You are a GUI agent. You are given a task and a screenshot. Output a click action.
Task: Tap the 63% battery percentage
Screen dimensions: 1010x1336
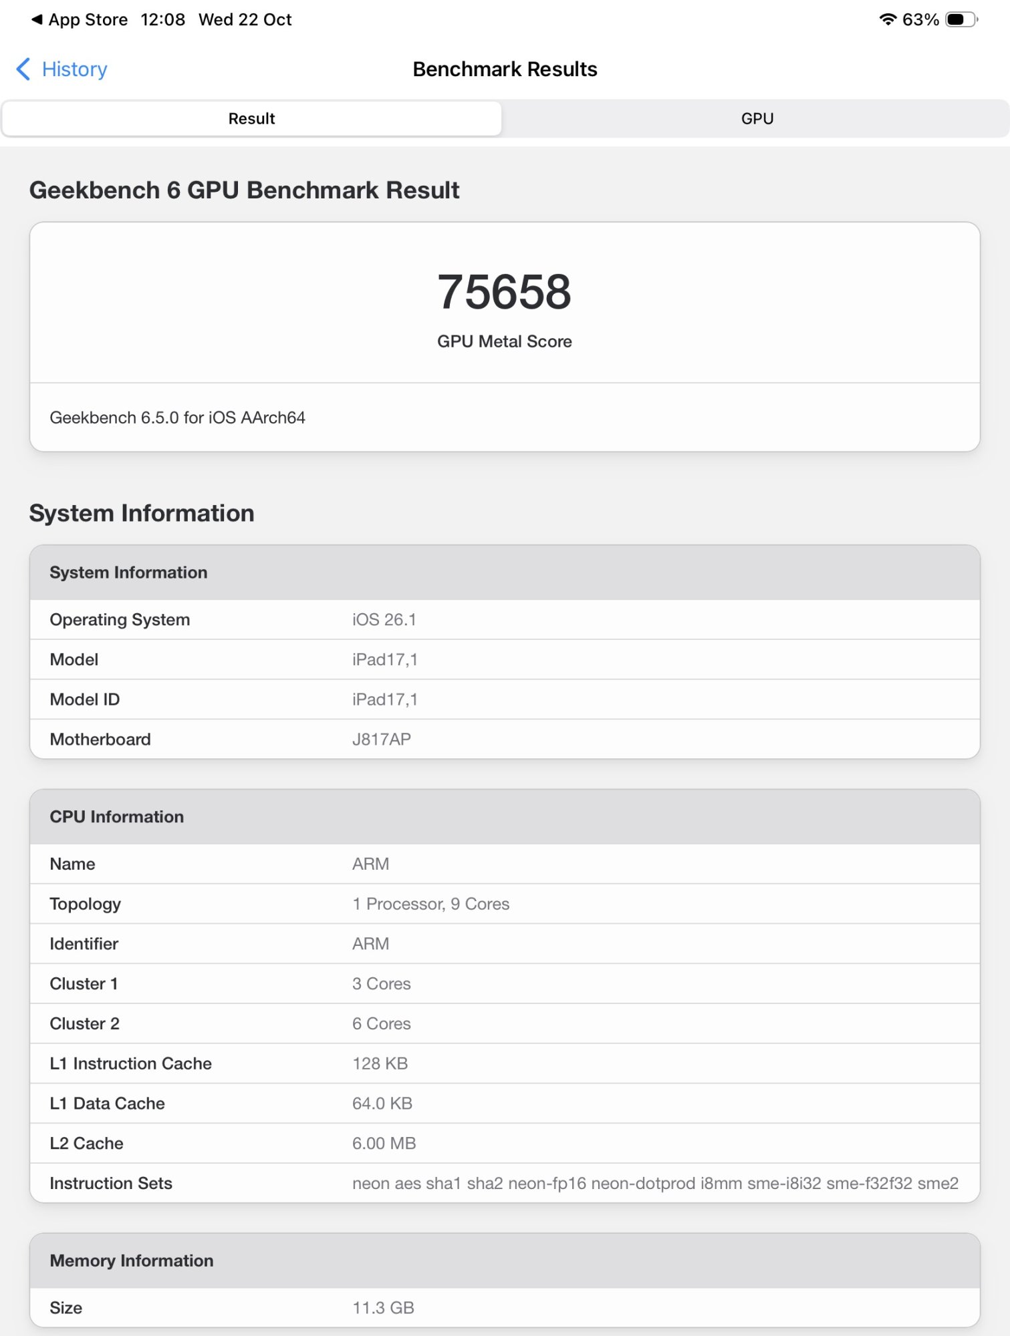[x=920, y=19]
